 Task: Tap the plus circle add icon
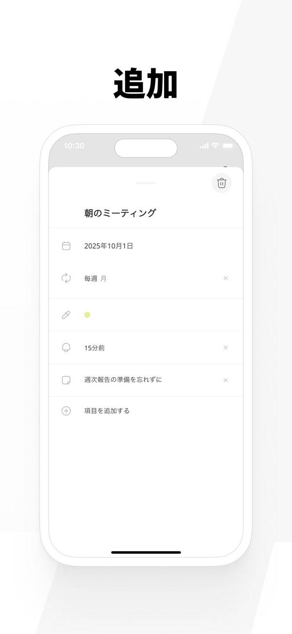click(x=66, y=411)
